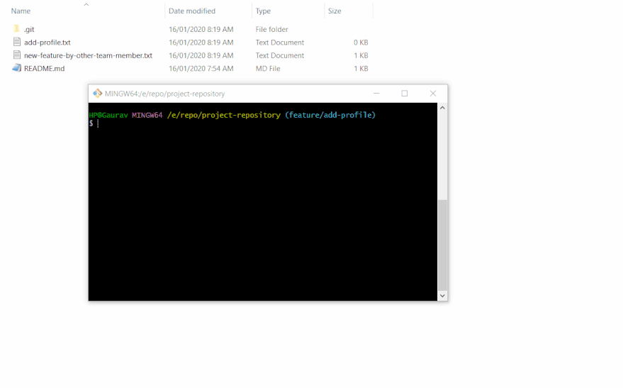Click the Git Bash icon in terminal title bar
The height and width of the screenshot is (388, 623).
97,94
